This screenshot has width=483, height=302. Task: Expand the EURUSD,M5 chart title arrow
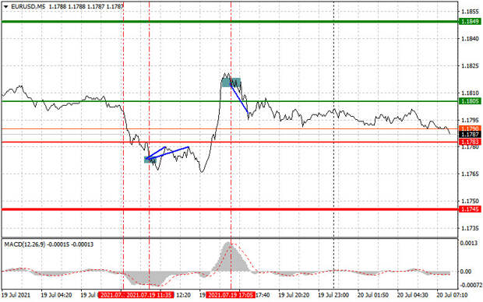[x=5, y=6]
